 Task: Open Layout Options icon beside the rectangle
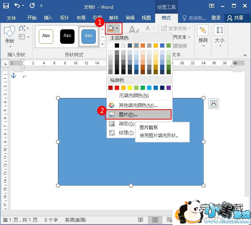click(214, 103)
